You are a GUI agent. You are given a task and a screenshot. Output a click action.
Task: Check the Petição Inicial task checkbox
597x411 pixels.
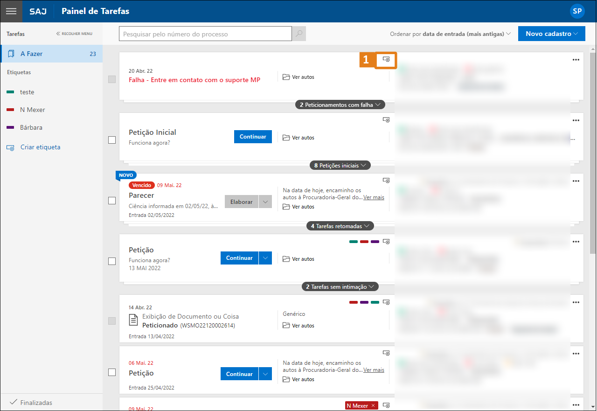point(112,140)
